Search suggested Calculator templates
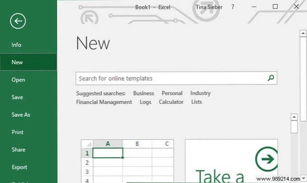Image resolution: width=307 pixels, height=183 pixels. pos(171,102)
